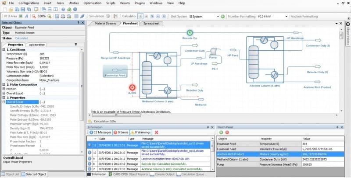
Task: Switch to the Appearance tab
Action: [x=37, y=45]
